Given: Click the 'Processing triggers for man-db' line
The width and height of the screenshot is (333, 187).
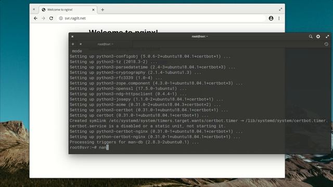Looking at the screenshot, I should point(134,142).
